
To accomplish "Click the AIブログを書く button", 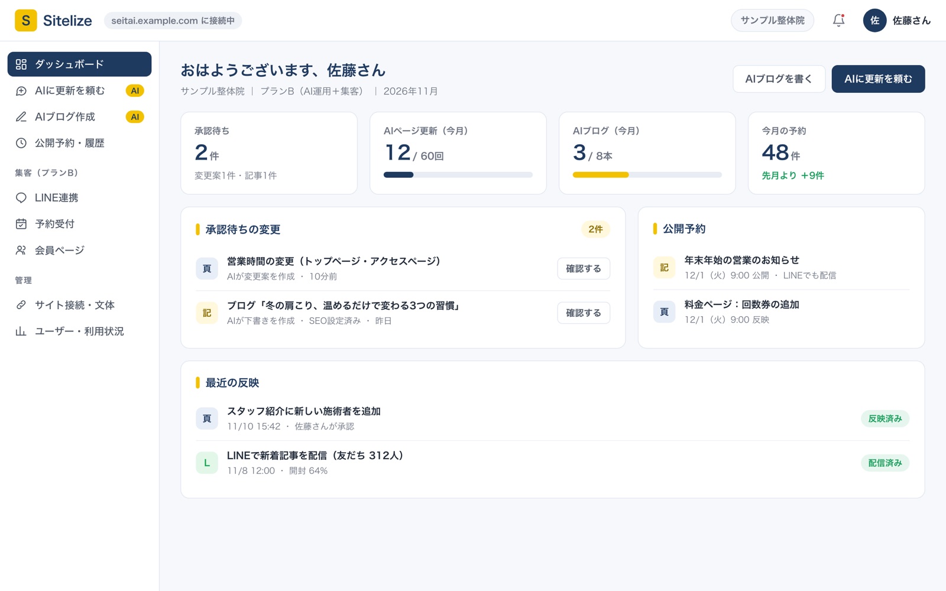I will (x=779, y=79).
